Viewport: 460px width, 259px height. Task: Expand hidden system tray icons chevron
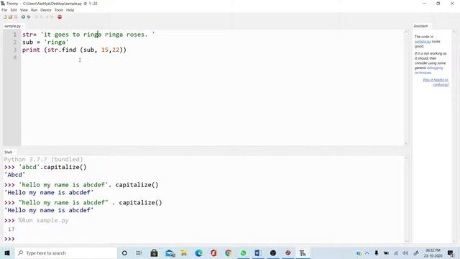click(x=367, y=253)
